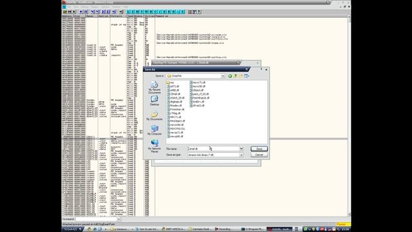The height and width of the screenshot is (232, 412).
Task: Click the Restart program rewind icon
Action: coord(70,12)
